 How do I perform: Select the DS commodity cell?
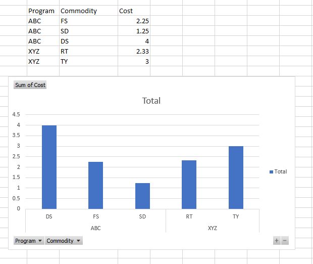click(x=88, y=41)
